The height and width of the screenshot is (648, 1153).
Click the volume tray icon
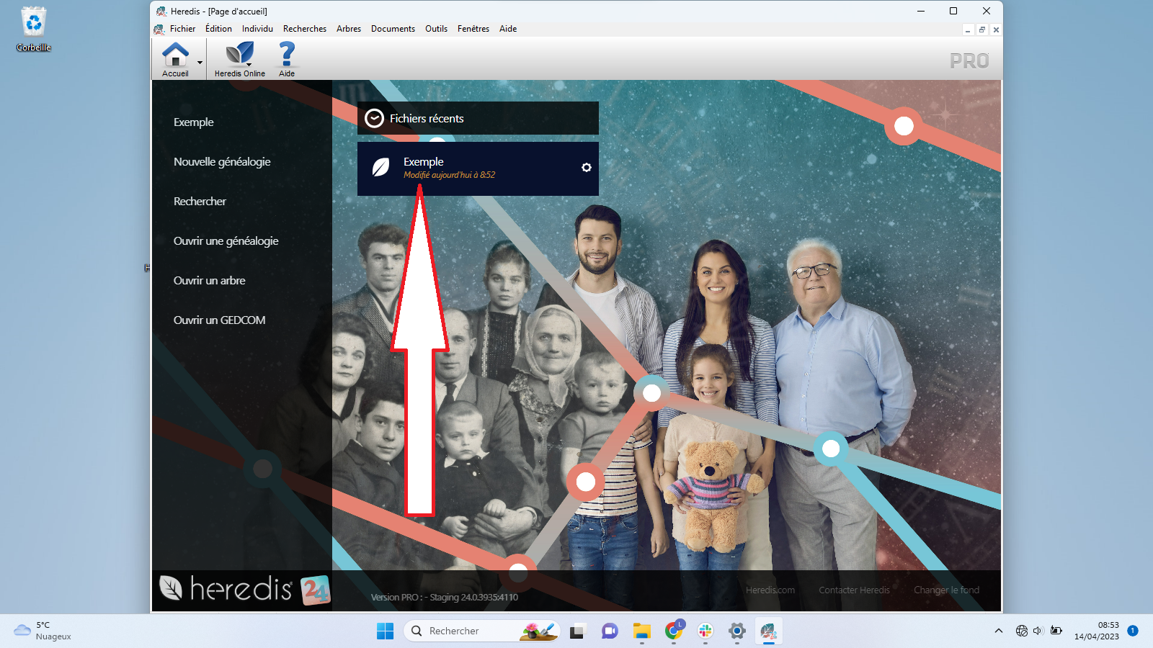coord(1038,631)
